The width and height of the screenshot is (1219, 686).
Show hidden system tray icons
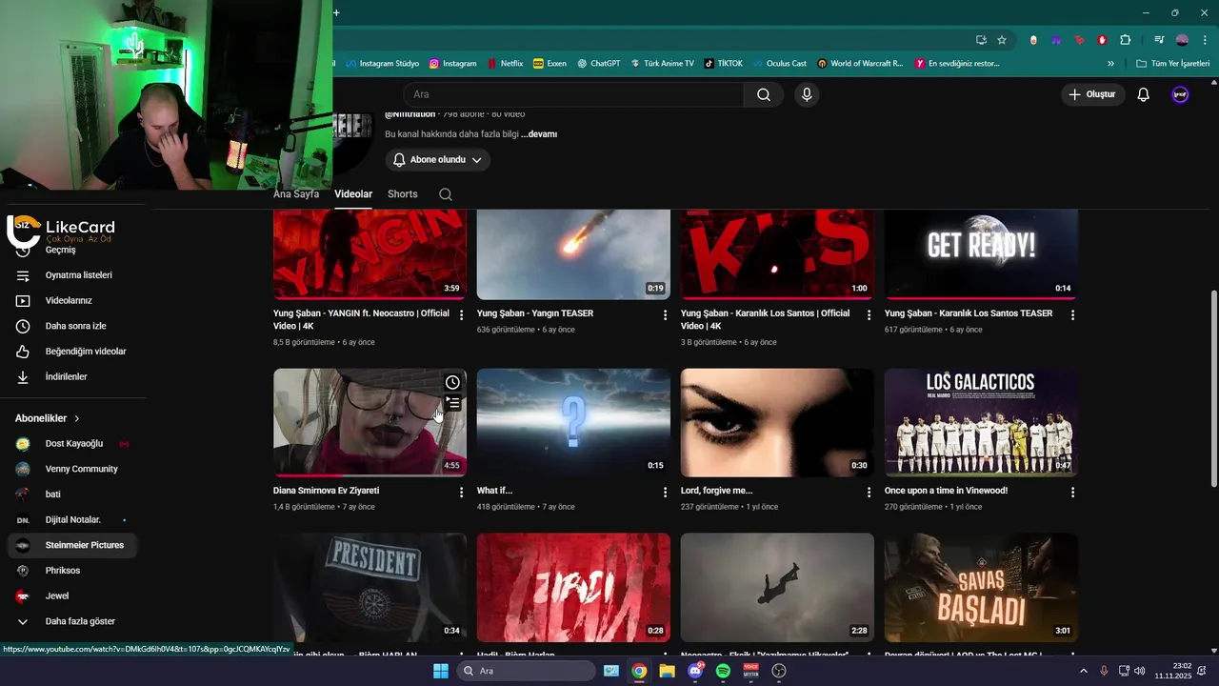point(1083,671)
